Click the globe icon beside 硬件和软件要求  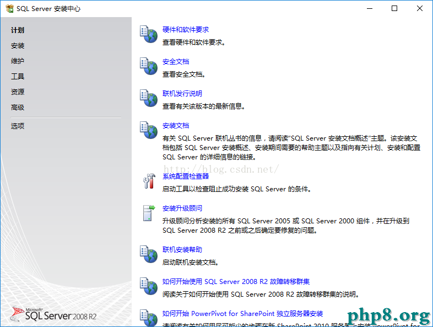point(149,34)
